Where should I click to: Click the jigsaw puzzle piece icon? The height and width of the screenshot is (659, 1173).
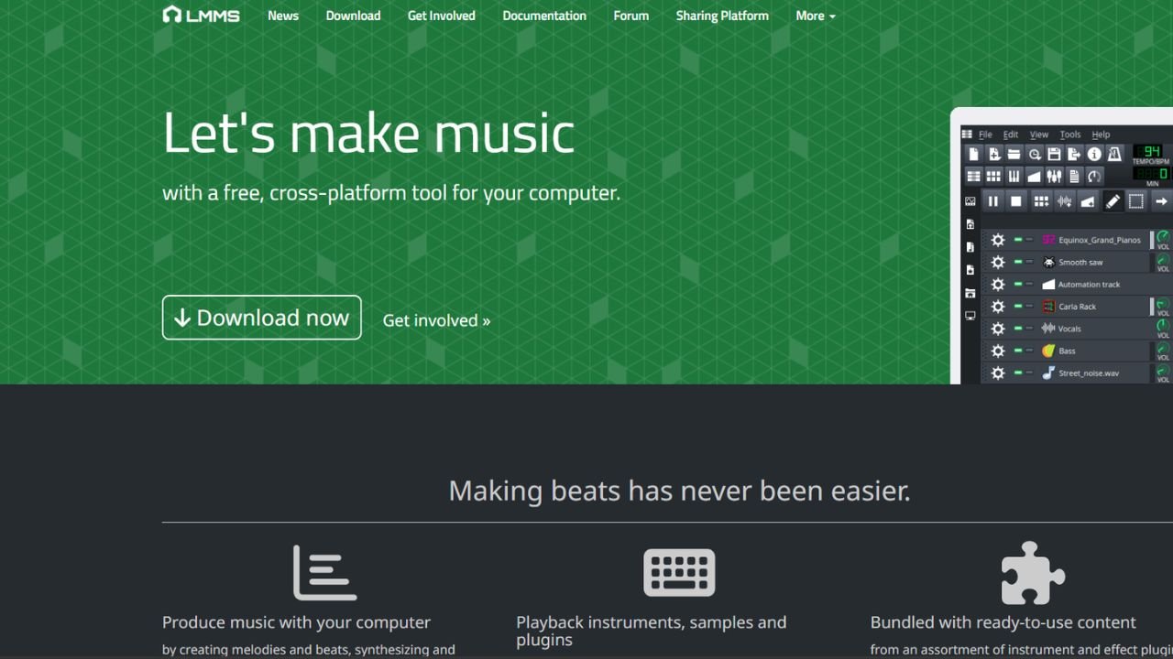click(x=1032, y=573)
